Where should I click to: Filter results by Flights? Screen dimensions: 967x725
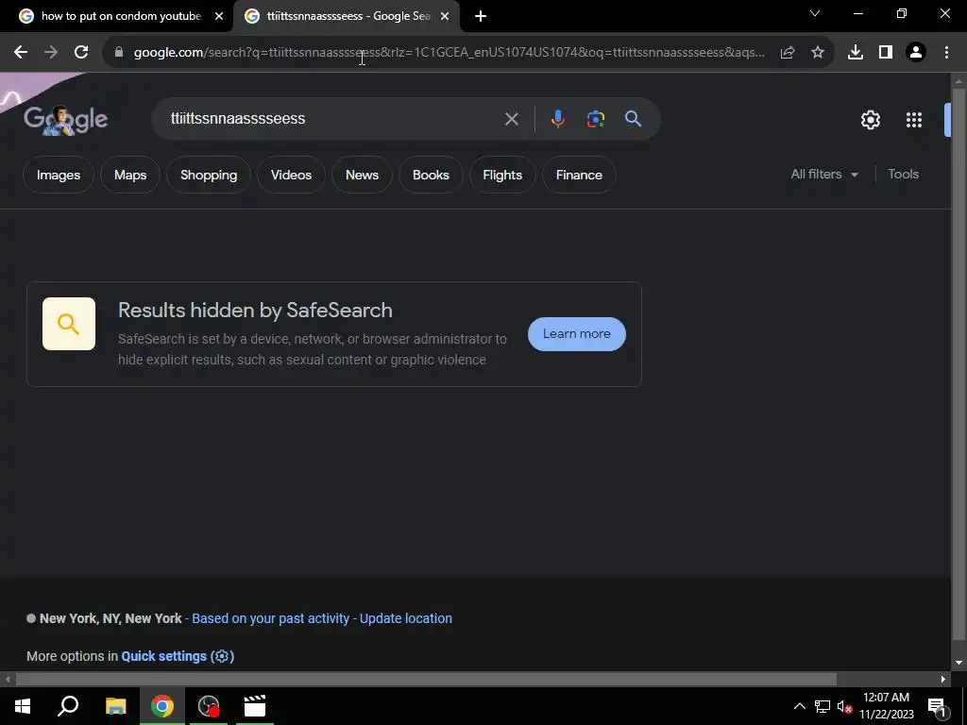(502, 175)
